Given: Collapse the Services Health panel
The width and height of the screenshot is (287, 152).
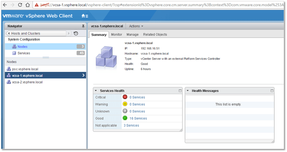Looking at the screenshot, I should [96, 91].
